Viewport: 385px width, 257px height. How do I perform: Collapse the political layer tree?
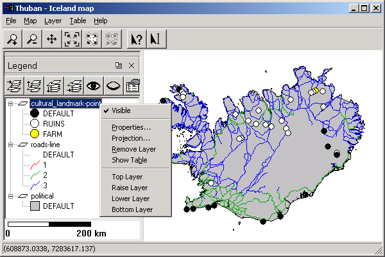click(x=10, y=196)
